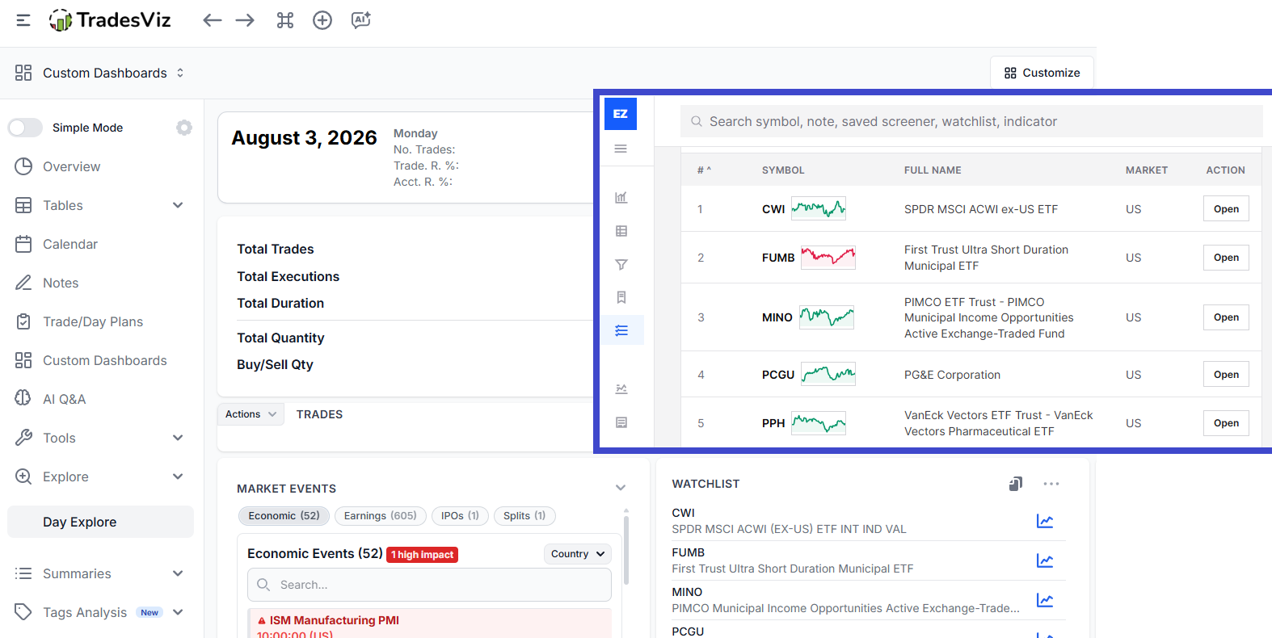Viewport: 1272px width, 638px height.
Task: Open the bookmark icon in EZ sidebar
Action: (621, 297)
